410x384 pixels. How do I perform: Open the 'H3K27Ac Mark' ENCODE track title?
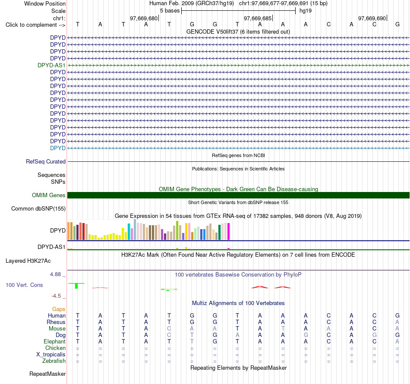point(238,255)
